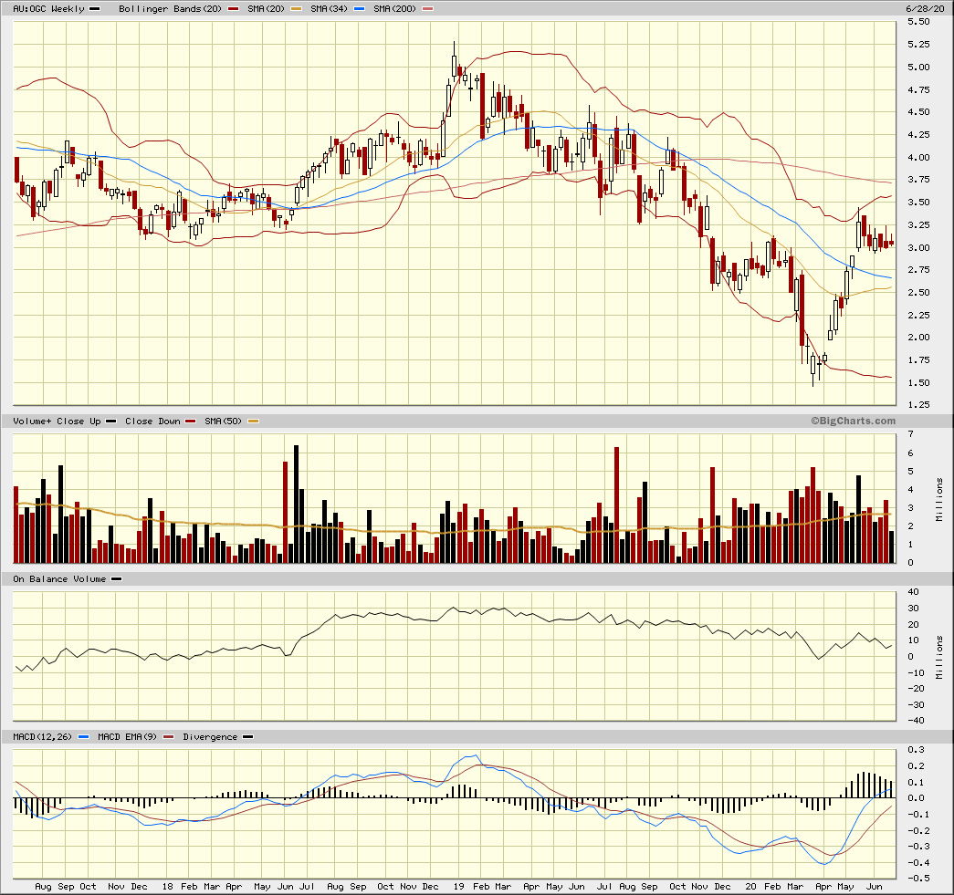Click the 7 value on volume axis

[x=910, y=434]
